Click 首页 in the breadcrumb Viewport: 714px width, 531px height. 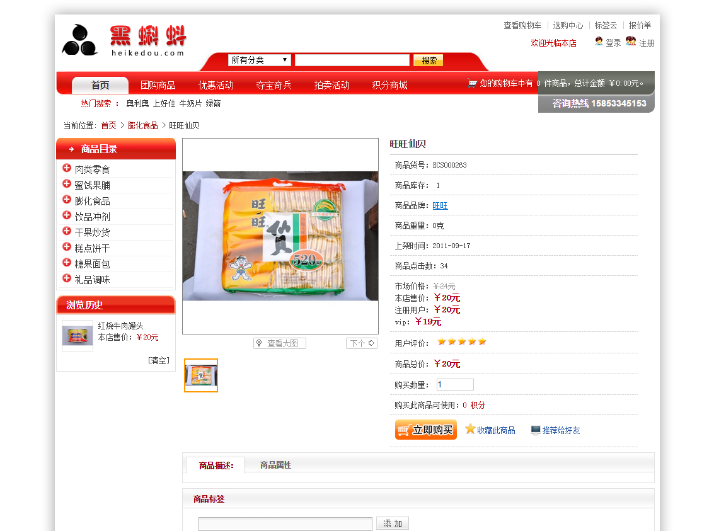point(108,125)
